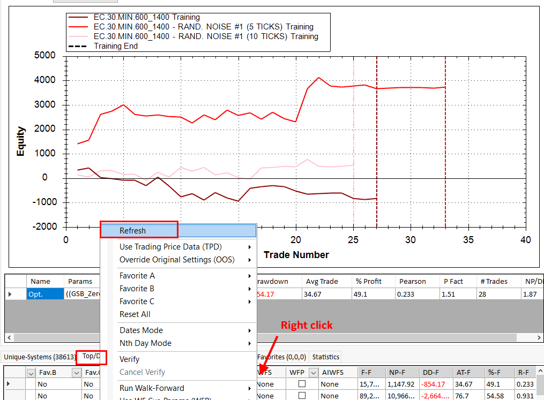The width and height of the screenshot is (544, 400).
Task: Click Reset All in the context menu
Action: click(135, 314)
